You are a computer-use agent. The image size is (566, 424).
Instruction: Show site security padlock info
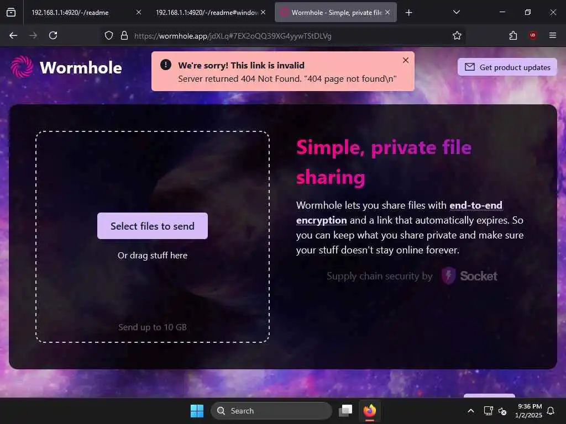click(124, 36)
